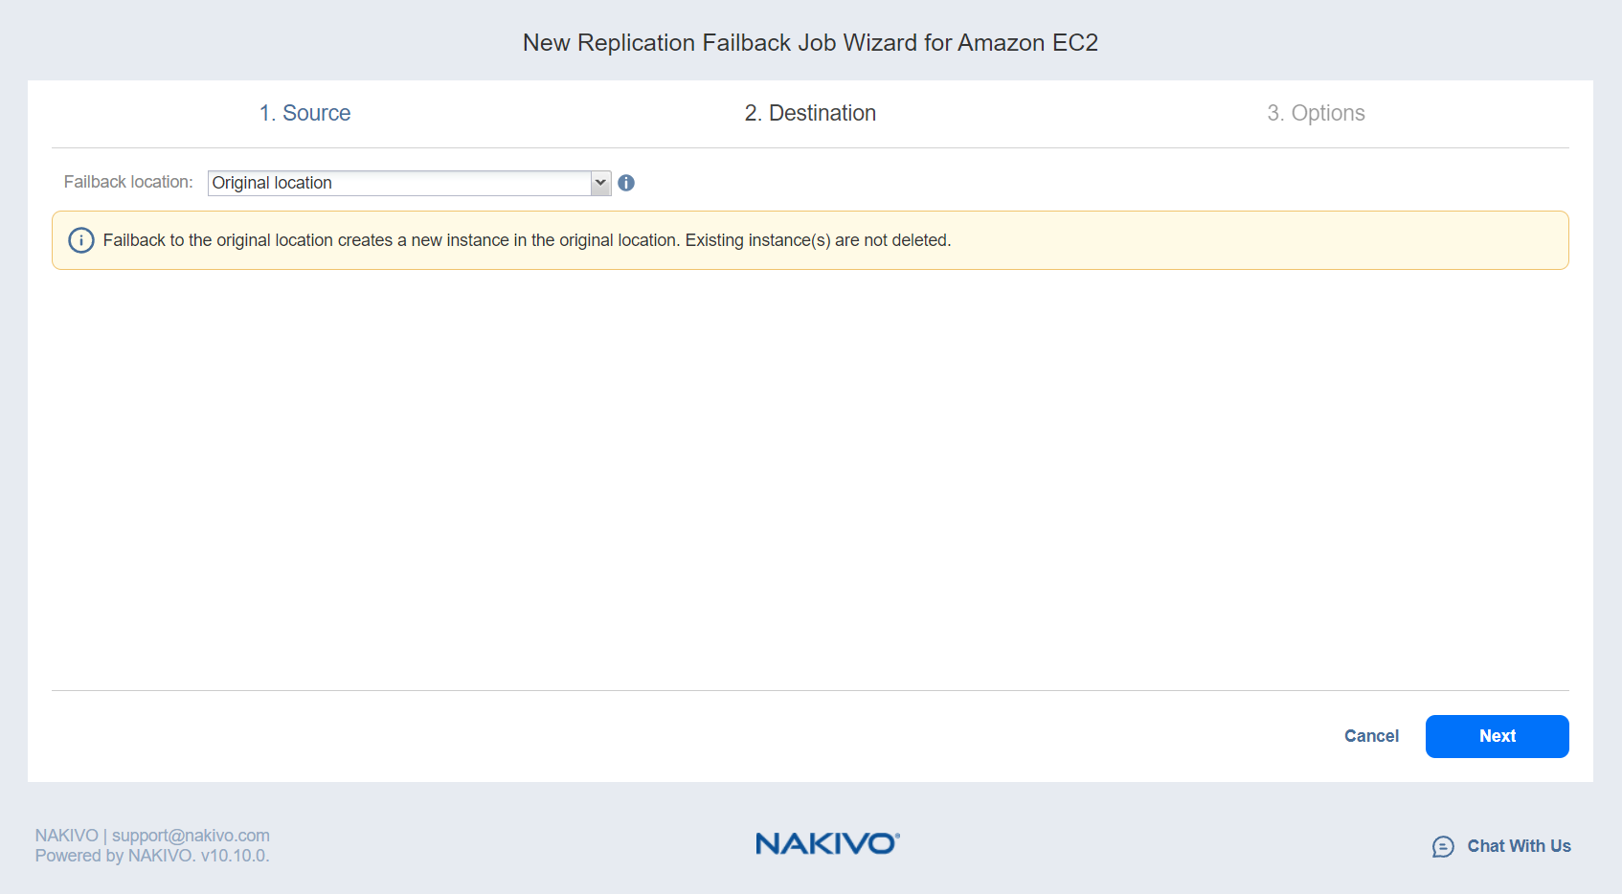Click the failback notice message text

tap(527, 240)
